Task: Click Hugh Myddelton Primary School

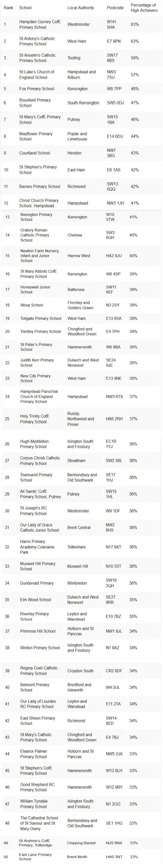Action: (x=34, y=444)
